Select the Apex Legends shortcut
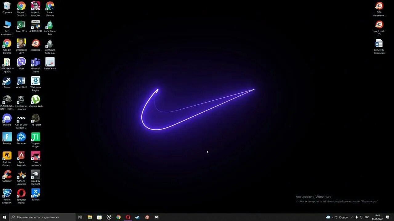 click(21, 159)
